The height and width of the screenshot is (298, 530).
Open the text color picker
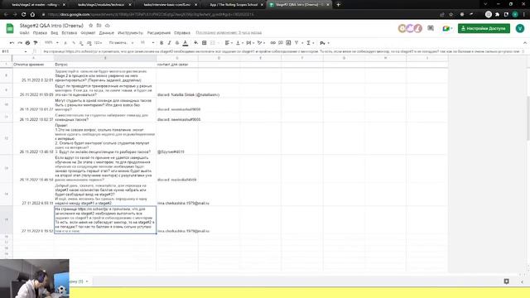185,43
